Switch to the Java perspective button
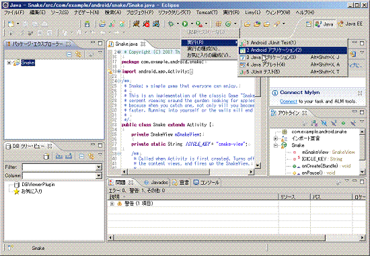 pos(325,24)
